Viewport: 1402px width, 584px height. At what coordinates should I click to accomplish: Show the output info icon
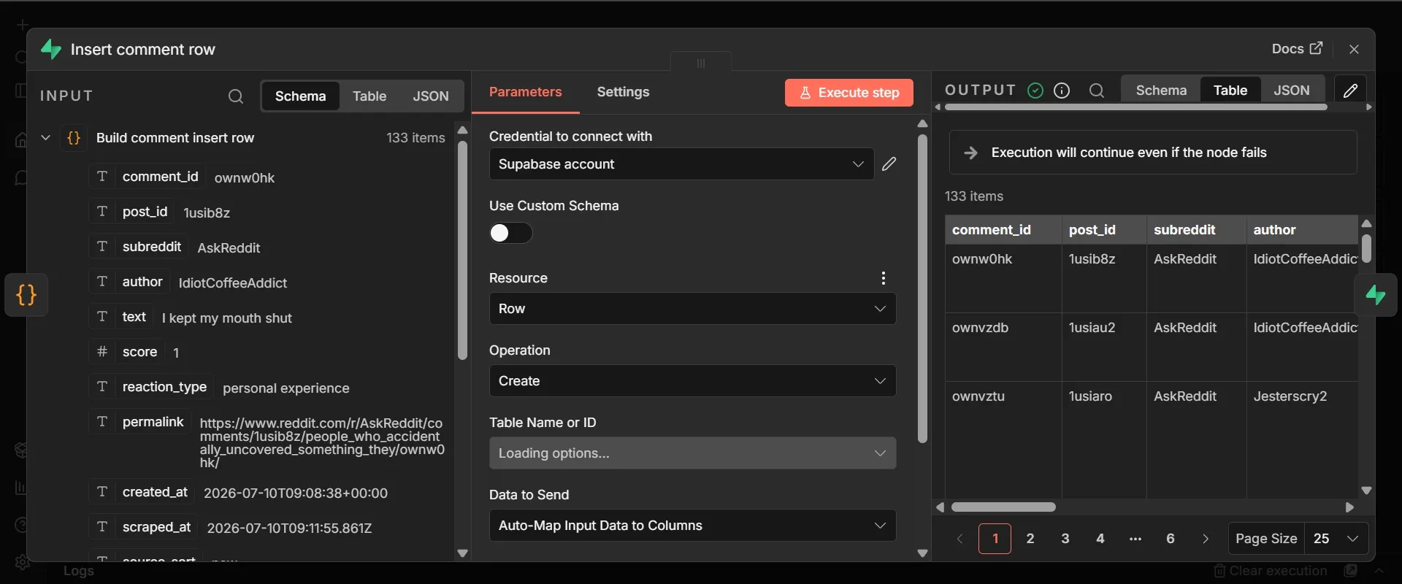1062,91
